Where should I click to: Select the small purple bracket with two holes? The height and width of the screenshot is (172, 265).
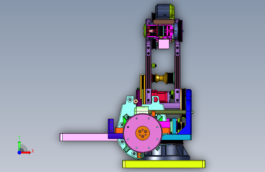pyautogui.click(x=111, y=126)
